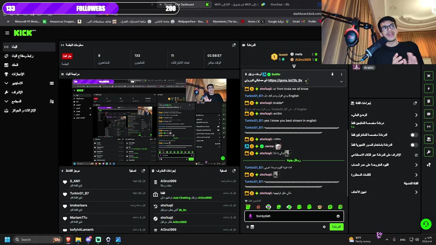Click the chat bubble icon in right rail
Image resolution: width=436 pixels, height=245 pixels.
coord(429,114)
